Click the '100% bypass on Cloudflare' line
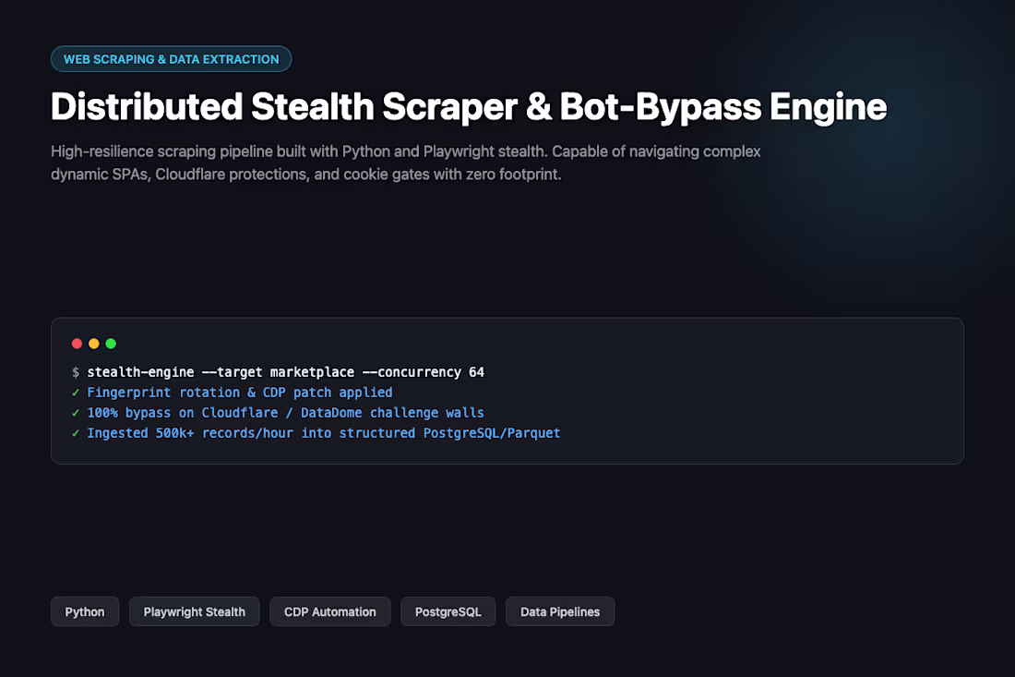Image resolution: width=1015 pixels, height=677 pixels. tap(285, 413)
